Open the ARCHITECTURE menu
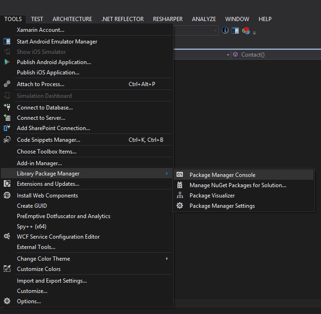321x314 pixels. click(x=72, y=19)
